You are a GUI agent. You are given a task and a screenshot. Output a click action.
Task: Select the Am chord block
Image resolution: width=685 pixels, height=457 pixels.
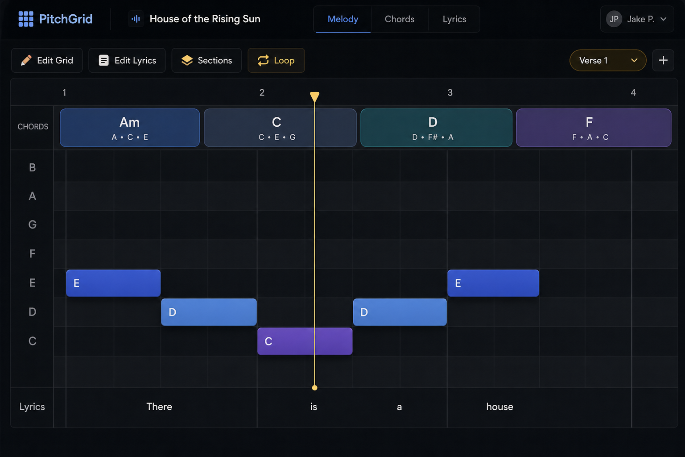tap(130, 128)
